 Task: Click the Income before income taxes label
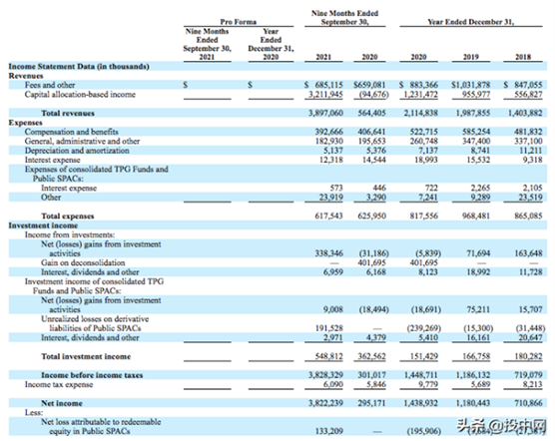pyautogui.click(x=92, y=375)
